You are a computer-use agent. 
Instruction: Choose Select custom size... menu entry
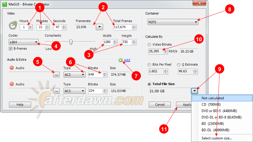coord(222,138)
